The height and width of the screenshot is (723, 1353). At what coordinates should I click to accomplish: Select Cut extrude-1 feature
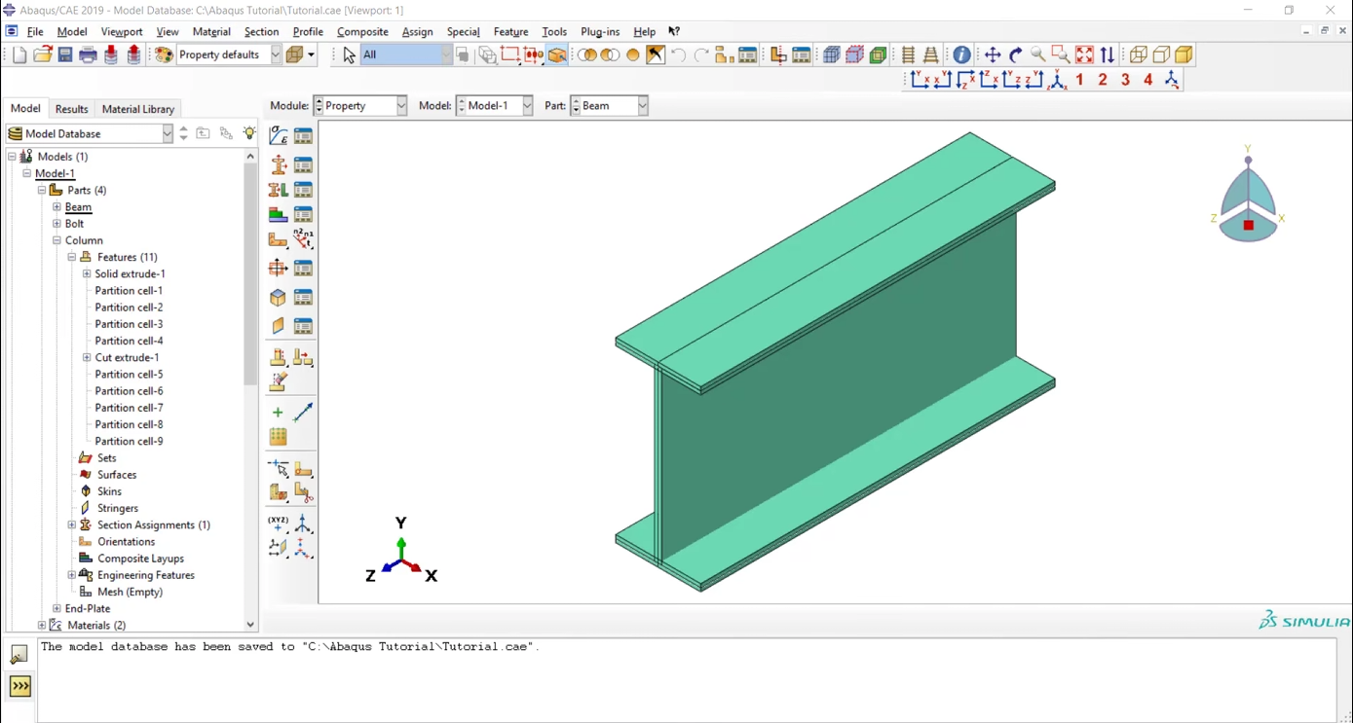(x=127, y=358)
